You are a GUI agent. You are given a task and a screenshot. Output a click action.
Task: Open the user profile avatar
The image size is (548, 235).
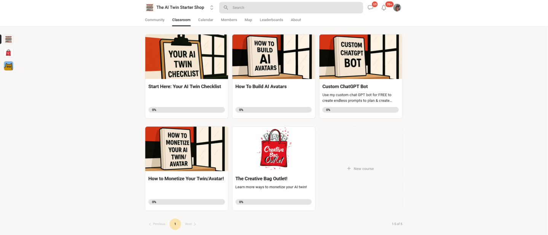[397, 8]
